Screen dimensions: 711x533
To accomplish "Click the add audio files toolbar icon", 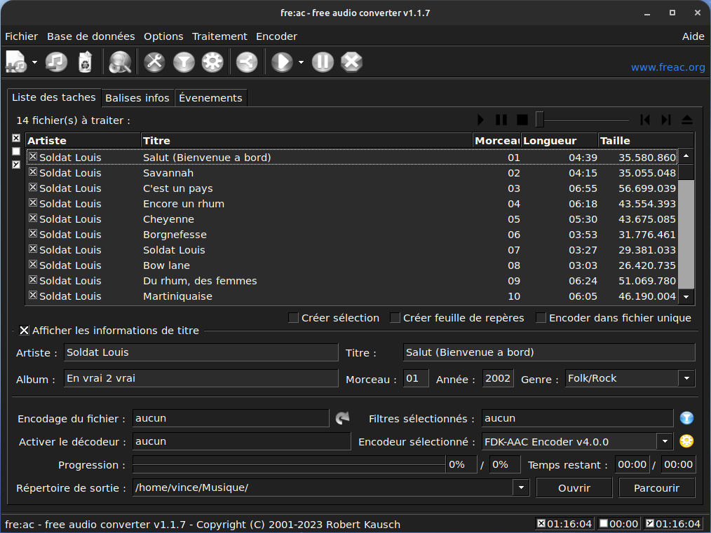I will pyautogui.click(x=15, y=62).
